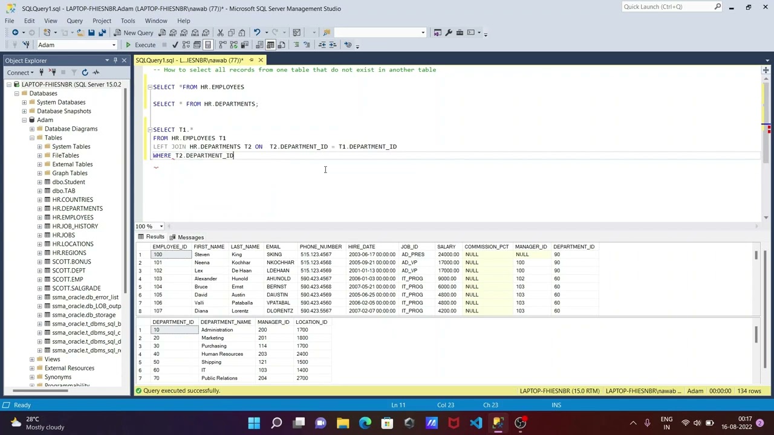Click Disconnect plug icon in Object Explorer
The height and width of the screenshot is (435, 774).
pyautogui.click(x=53, y=72)
